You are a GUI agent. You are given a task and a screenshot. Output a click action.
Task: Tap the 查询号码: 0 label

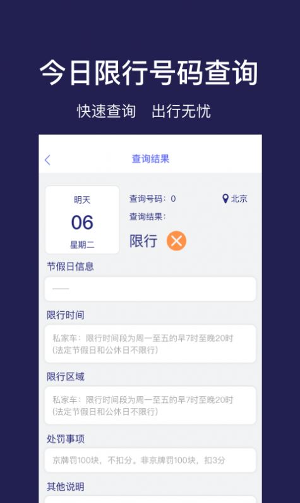click(152, 199)
